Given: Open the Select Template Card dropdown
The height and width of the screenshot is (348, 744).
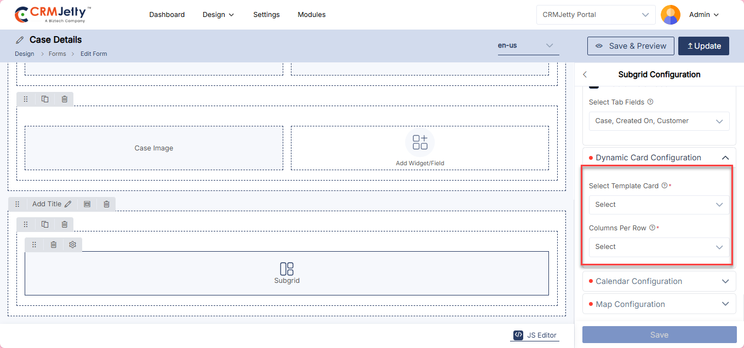Looking at the screenshot, I should pyautogui.click(x=659, y=205).
